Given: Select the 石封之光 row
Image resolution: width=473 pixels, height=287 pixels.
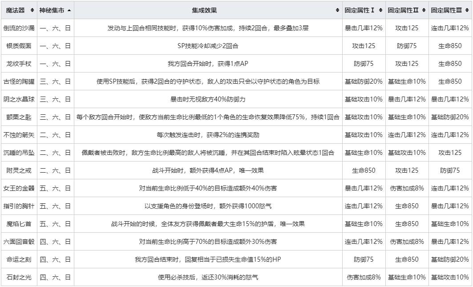Looking at the screenshot, I should click(18, 276).
